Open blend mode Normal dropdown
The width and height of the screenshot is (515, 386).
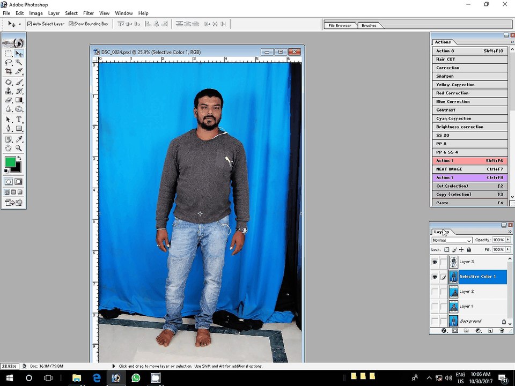[452, 240]
